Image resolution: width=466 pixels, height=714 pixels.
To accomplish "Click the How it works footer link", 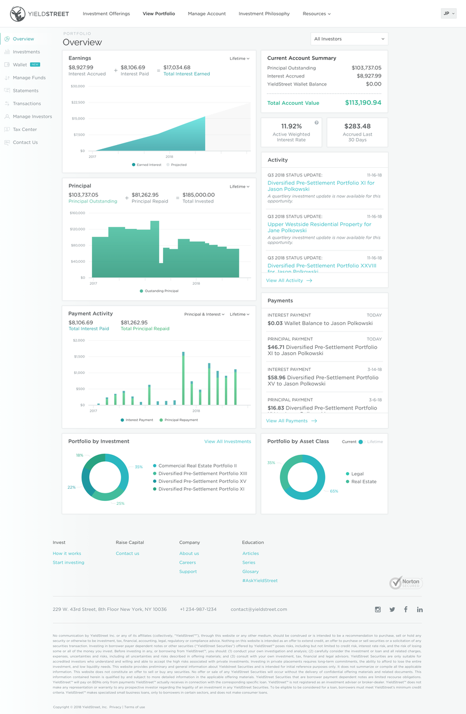I will click(67, 553).
